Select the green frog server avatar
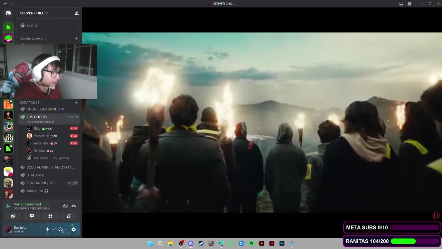The height and width of the screenshot is (249, 442). pyautogui.click(x=8, y=38)
